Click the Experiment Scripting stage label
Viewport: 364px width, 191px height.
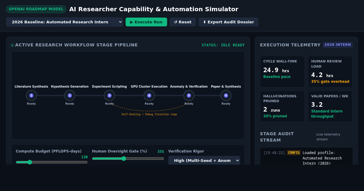pos(110,87)
